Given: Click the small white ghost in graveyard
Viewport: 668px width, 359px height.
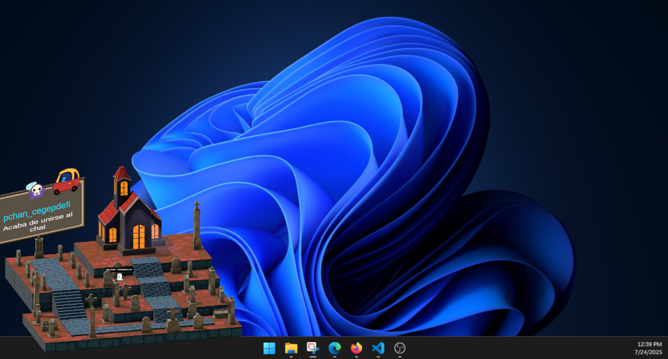Looking at the screenshot, I should (x=120, y=277).
